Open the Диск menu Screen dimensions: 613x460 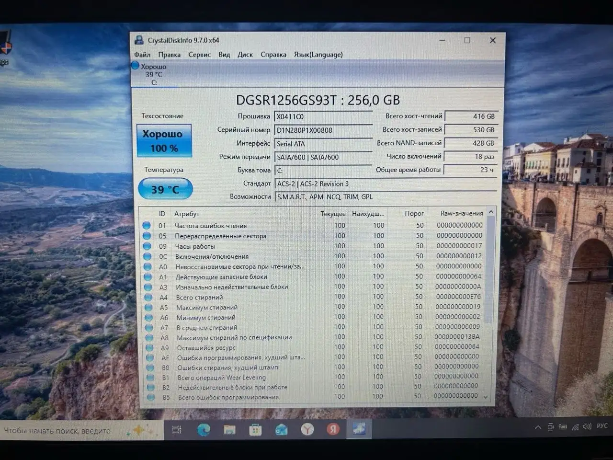245,55
